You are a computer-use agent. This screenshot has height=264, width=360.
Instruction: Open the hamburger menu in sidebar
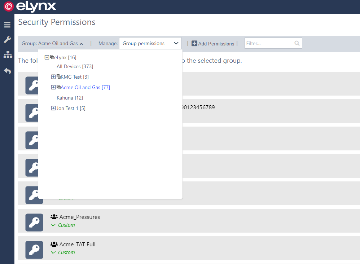tap(7, 25)
